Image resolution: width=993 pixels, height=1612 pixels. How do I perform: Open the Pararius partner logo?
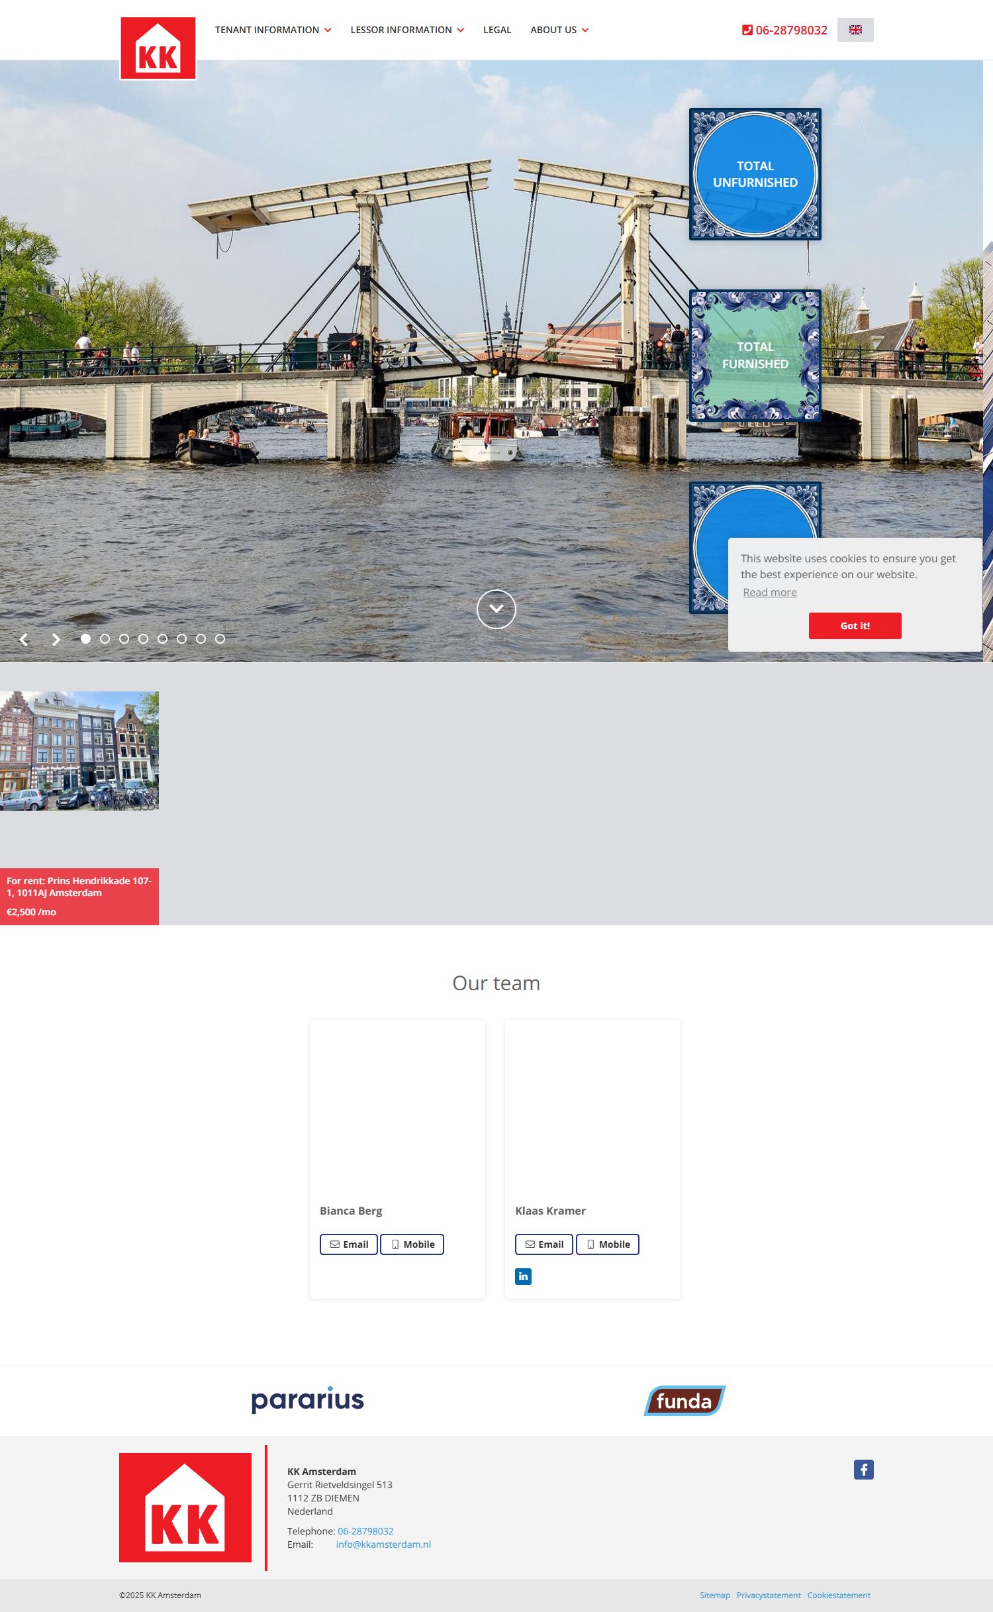click(x=308, y=1399)
